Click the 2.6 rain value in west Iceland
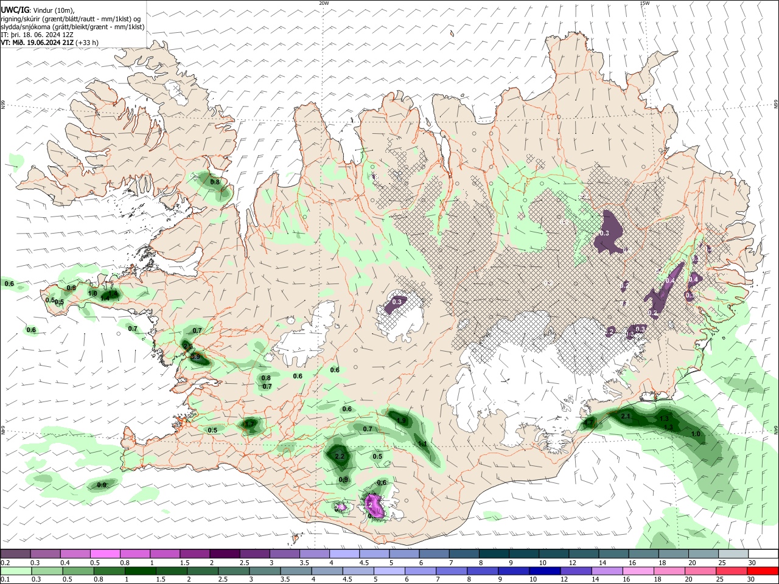The image size is (779, 584). coord(187,346)
